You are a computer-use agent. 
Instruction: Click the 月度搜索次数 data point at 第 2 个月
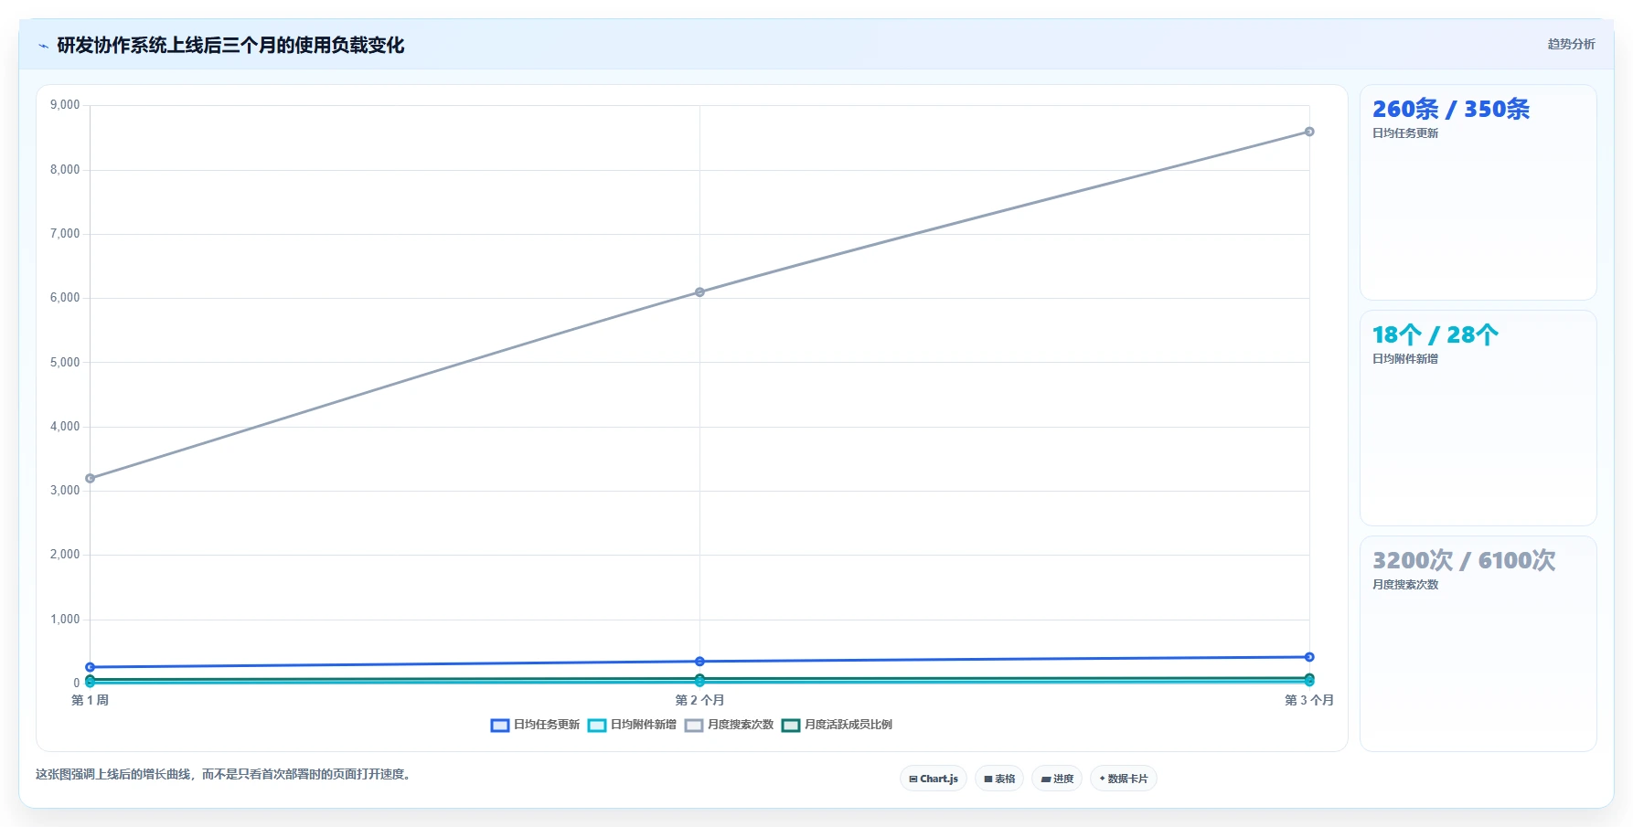click(699, 292)
